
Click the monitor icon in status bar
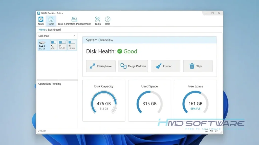[206, 131]
